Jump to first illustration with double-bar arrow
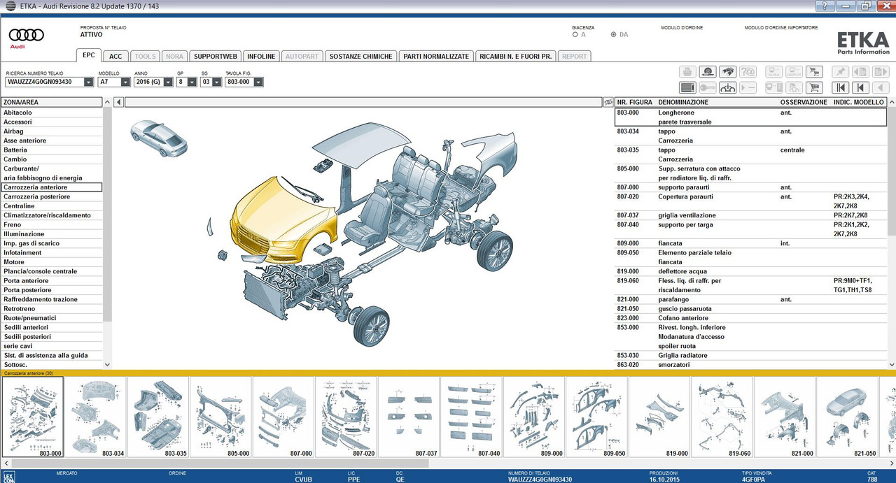 point(840,87)
